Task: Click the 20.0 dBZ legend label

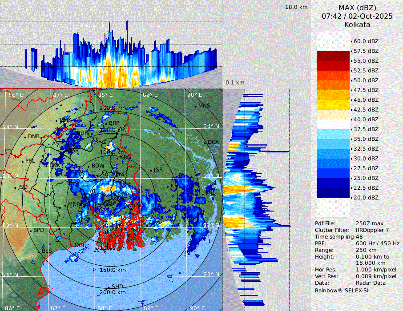Action: [366, 197]
